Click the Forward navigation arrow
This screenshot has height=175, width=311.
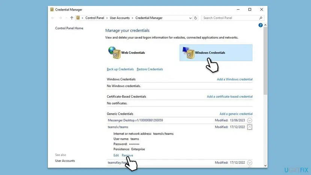tap(60, 18)
